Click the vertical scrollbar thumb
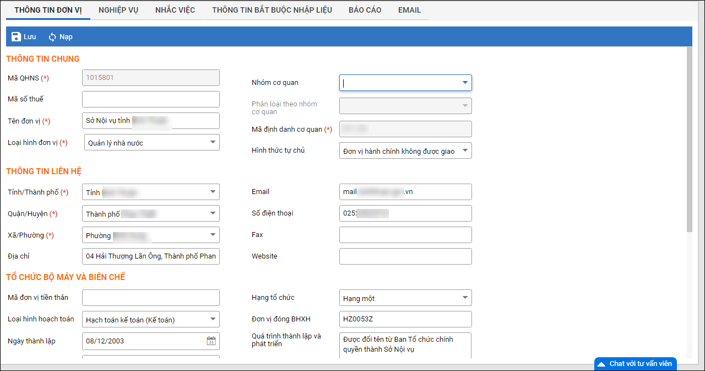Viewport: 705px width, 371px height. (x=690, y=138)
